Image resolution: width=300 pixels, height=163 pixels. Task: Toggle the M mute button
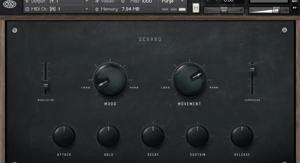point(196,8)
